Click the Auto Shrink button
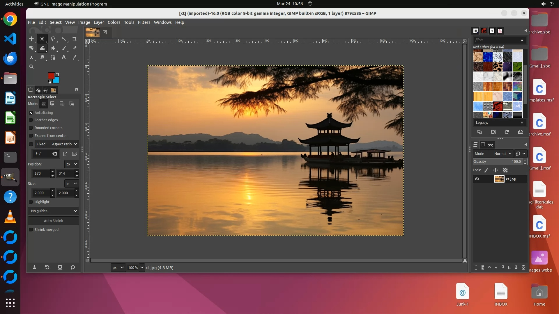The height and width of the screenshot is (314, 559). coord(53,221)
